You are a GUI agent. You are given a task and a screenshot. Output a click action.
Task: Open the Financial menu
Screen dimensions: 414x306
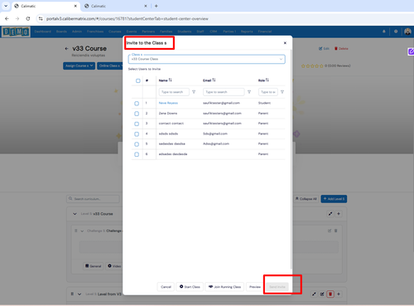(x=265, y=32)
